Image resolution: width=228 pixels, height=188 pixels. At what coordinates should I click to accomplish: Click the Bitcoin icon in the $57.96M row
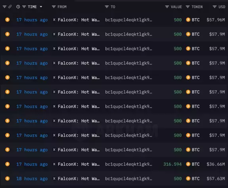click(8, 20)
